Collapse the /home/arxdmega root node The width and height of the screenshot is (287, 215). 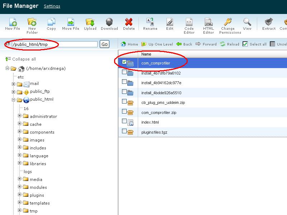click(7, 68)
